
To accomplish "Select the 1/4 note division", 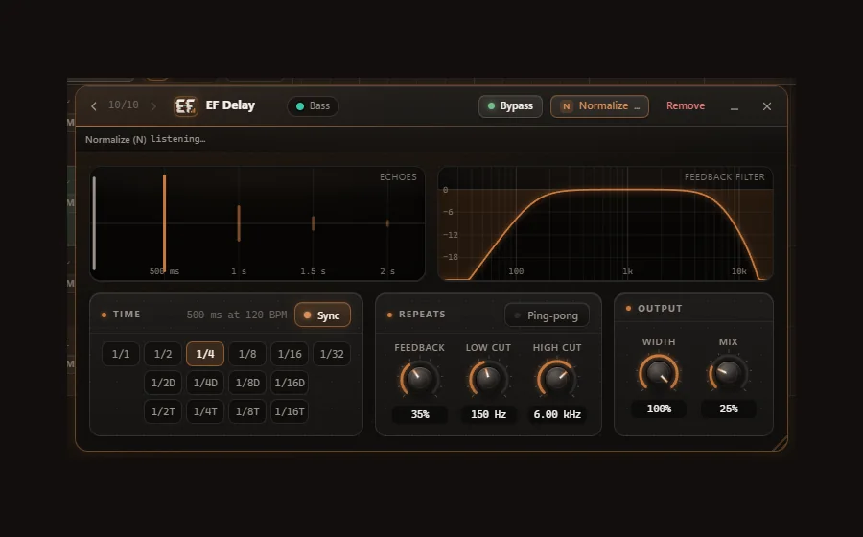I will coord(205,354).
